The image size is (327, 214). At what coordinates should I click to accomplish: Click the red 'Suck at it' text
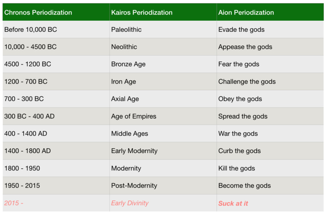point(233,203)
